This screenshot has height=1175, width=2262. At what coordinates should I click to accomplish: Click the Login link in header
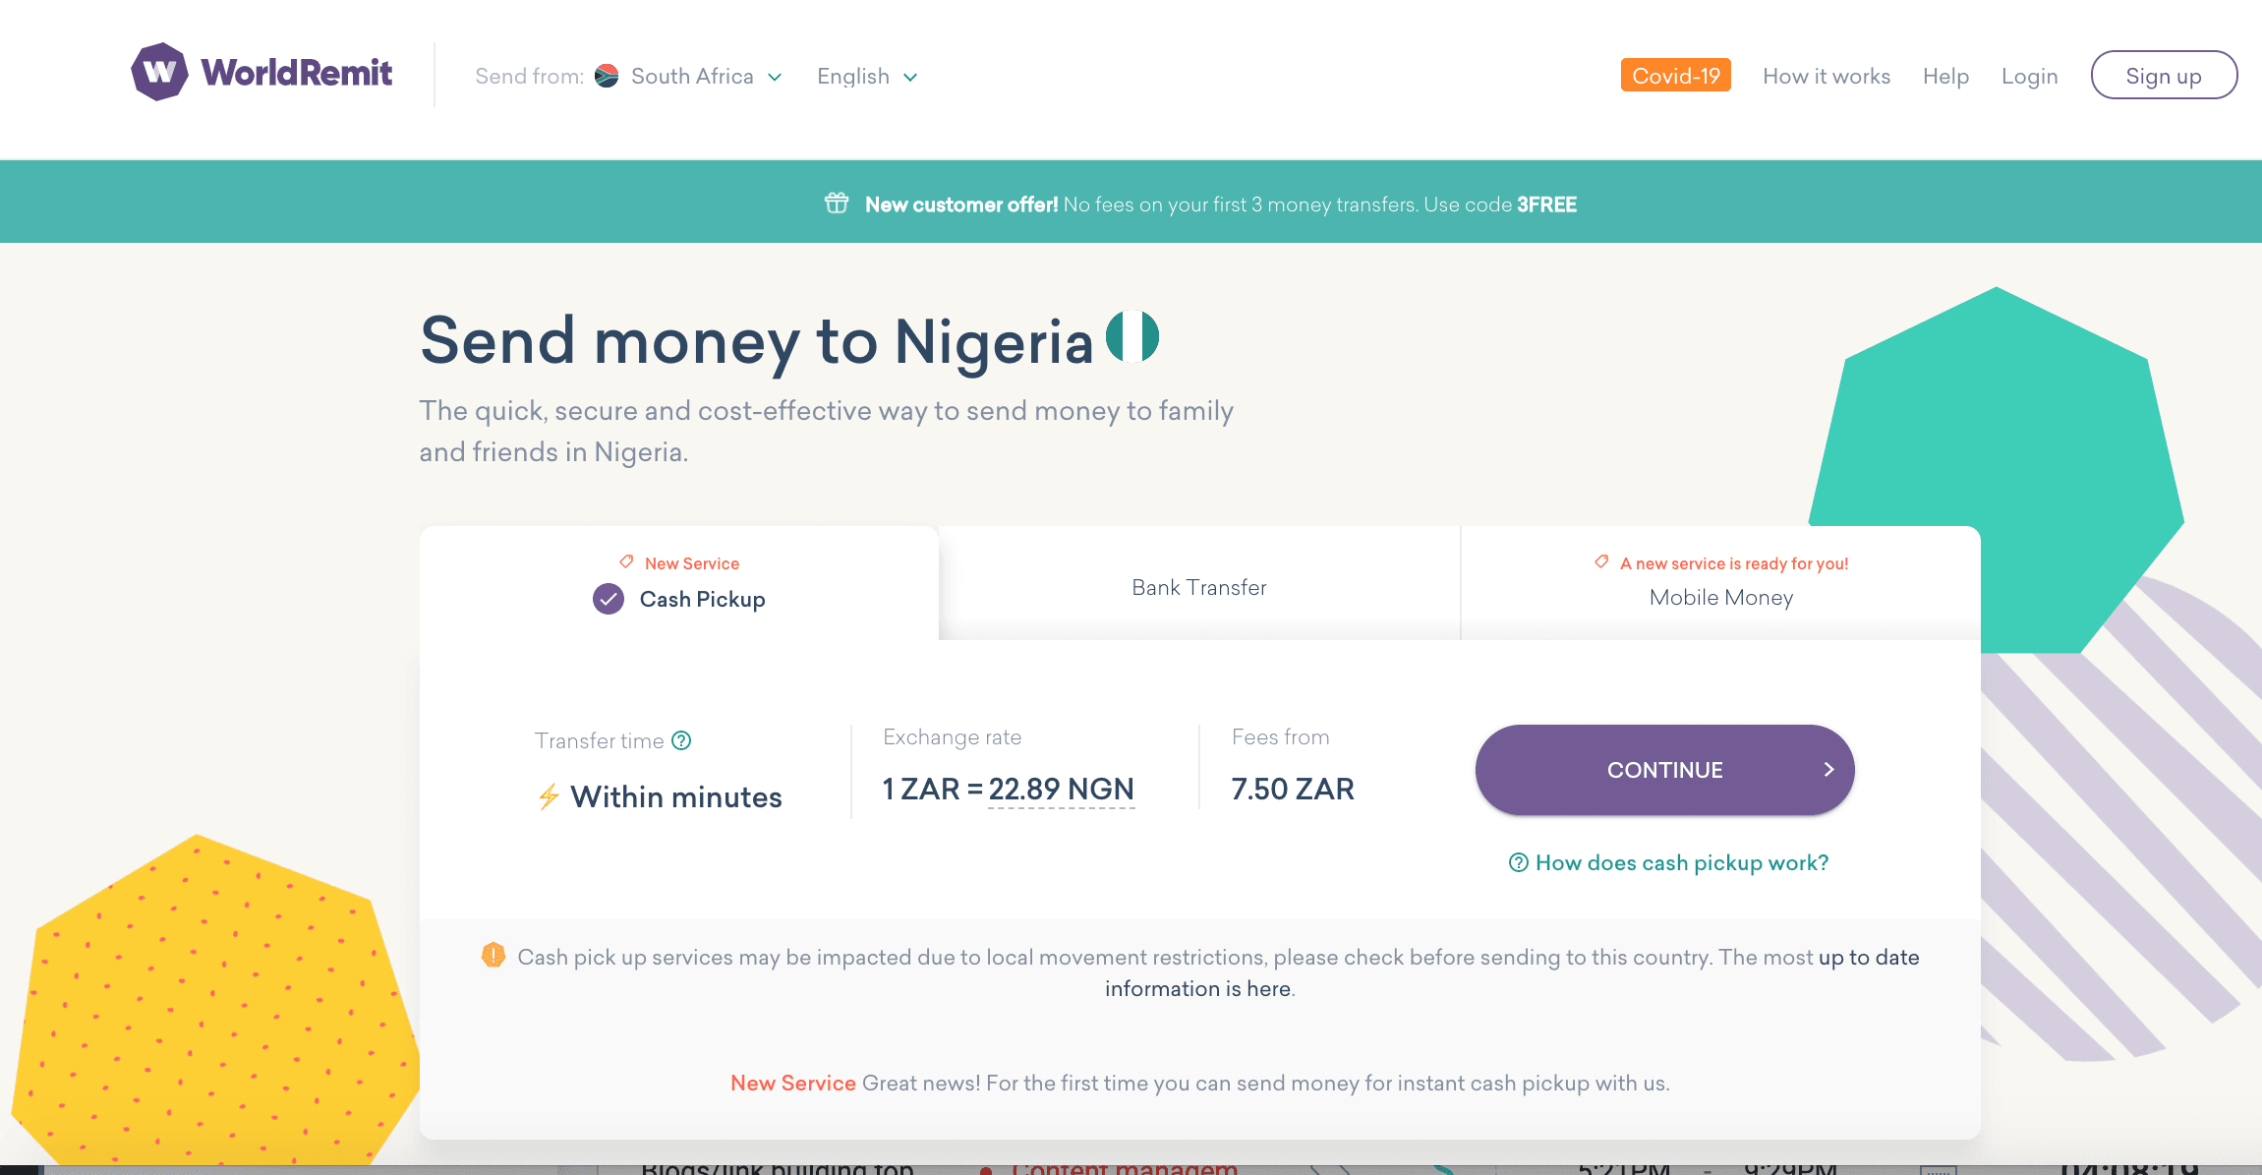coord(2029,76)
